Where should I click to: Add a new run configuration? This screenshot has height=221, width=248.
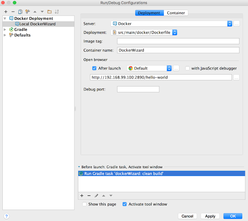(6, 12)
